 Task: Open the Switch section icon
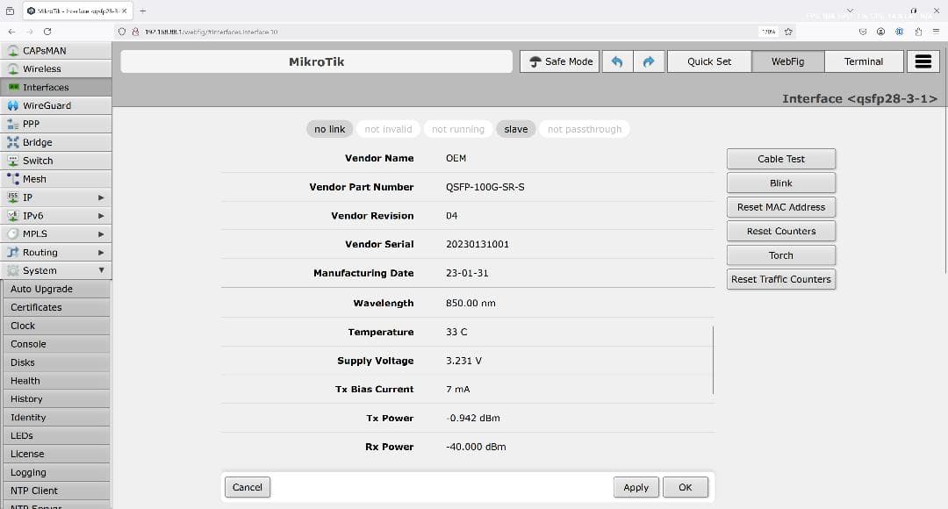tap(12, 161)
